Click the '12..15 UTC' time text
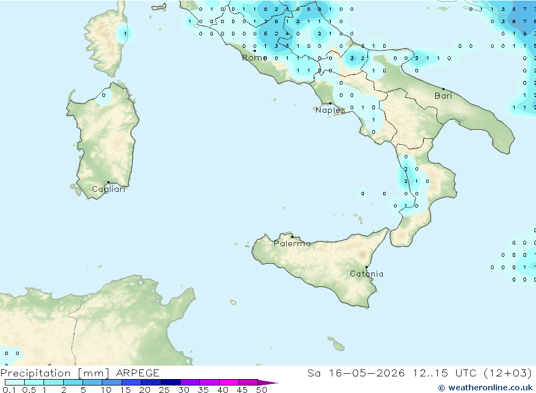This screenshot has height=393, width=536. coord(444,373)
